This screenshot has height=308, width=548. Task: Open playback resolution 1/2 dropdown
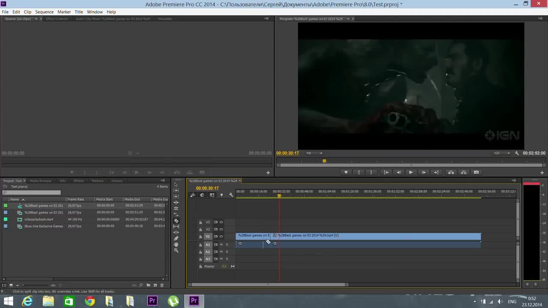(502, 153)
